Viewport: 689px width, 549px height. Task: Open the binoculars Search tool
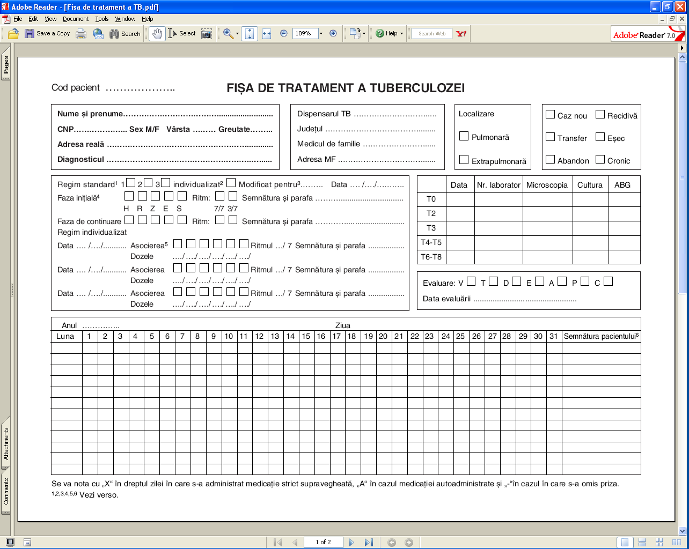click(125, 34)
